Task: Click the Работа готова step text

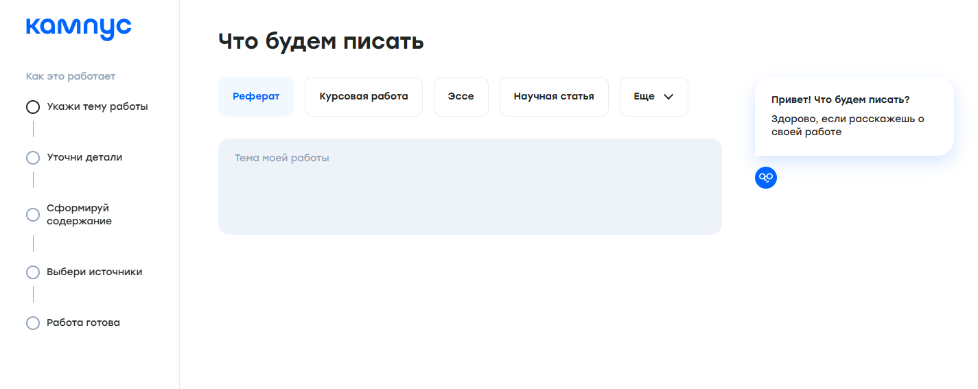Action: pos(83,322)
